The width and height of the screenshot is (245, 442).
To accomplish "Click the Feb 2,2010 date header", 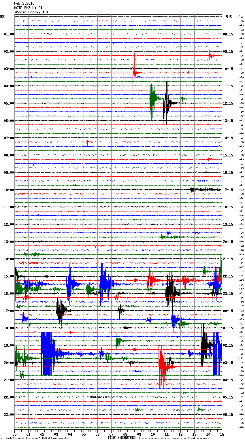I will tap(24, 3).
